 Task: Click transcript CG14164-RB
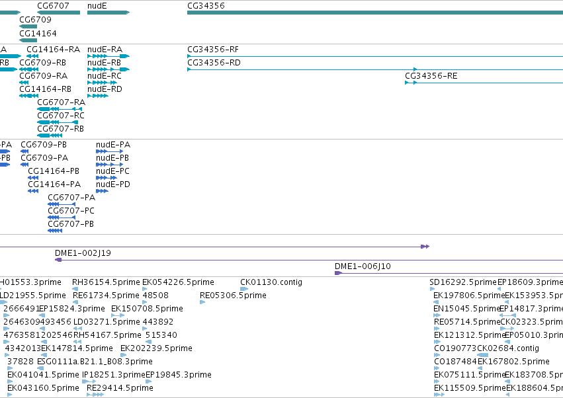coord(28,96)
